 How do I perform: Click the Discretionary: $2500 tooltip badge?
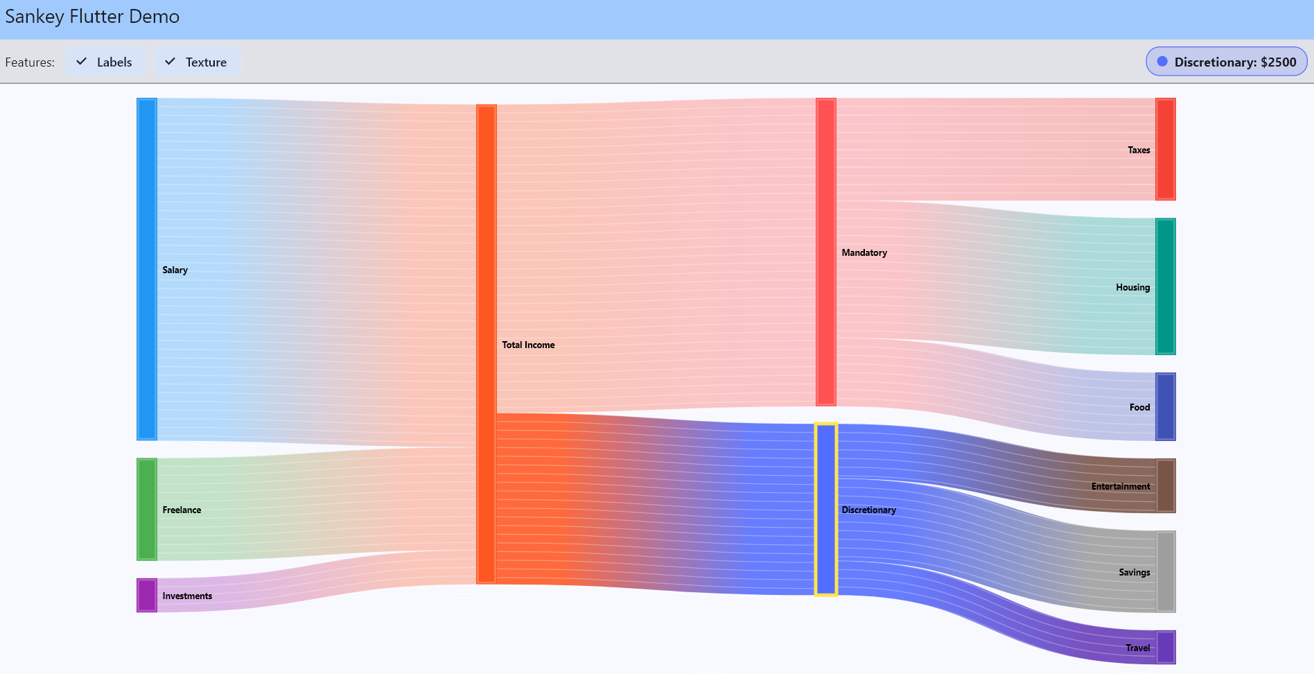[1226, 61]
